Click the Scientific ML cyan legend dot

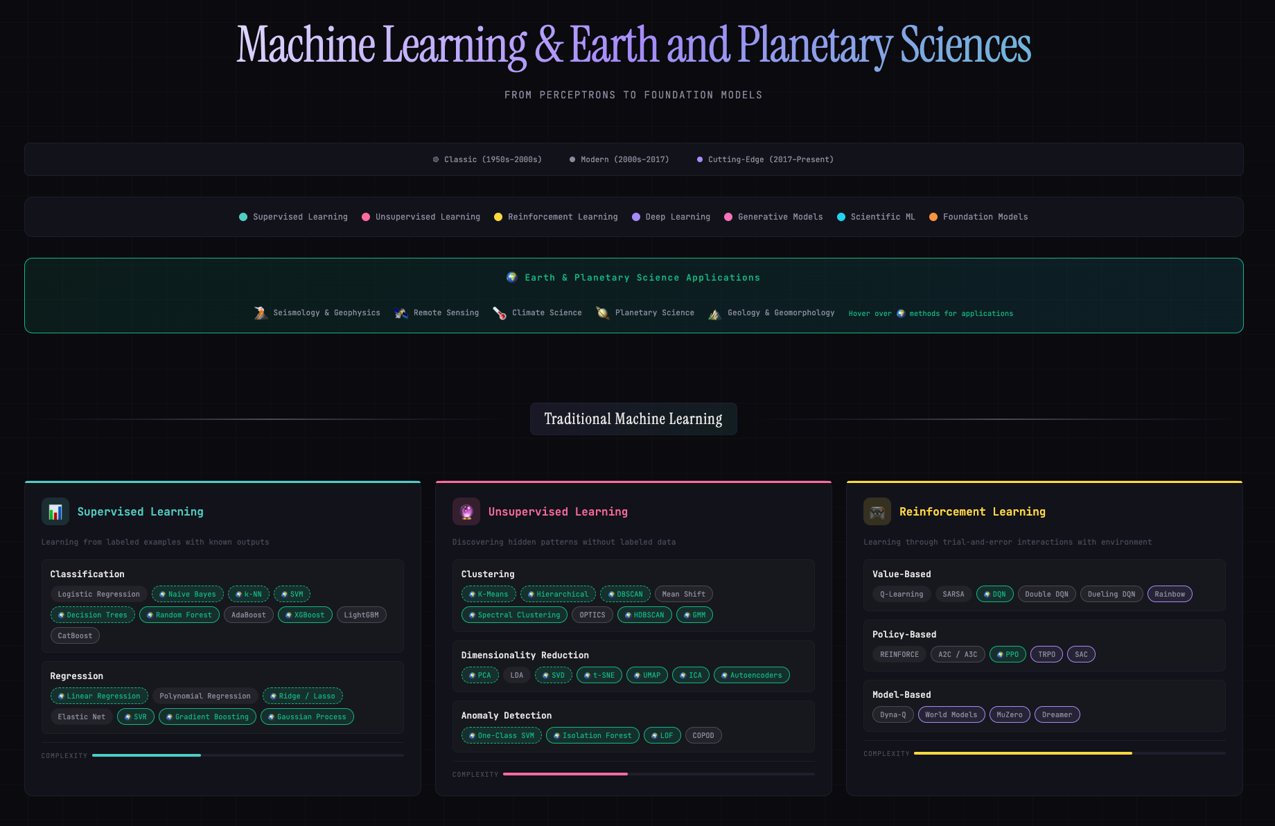point(841,217)
